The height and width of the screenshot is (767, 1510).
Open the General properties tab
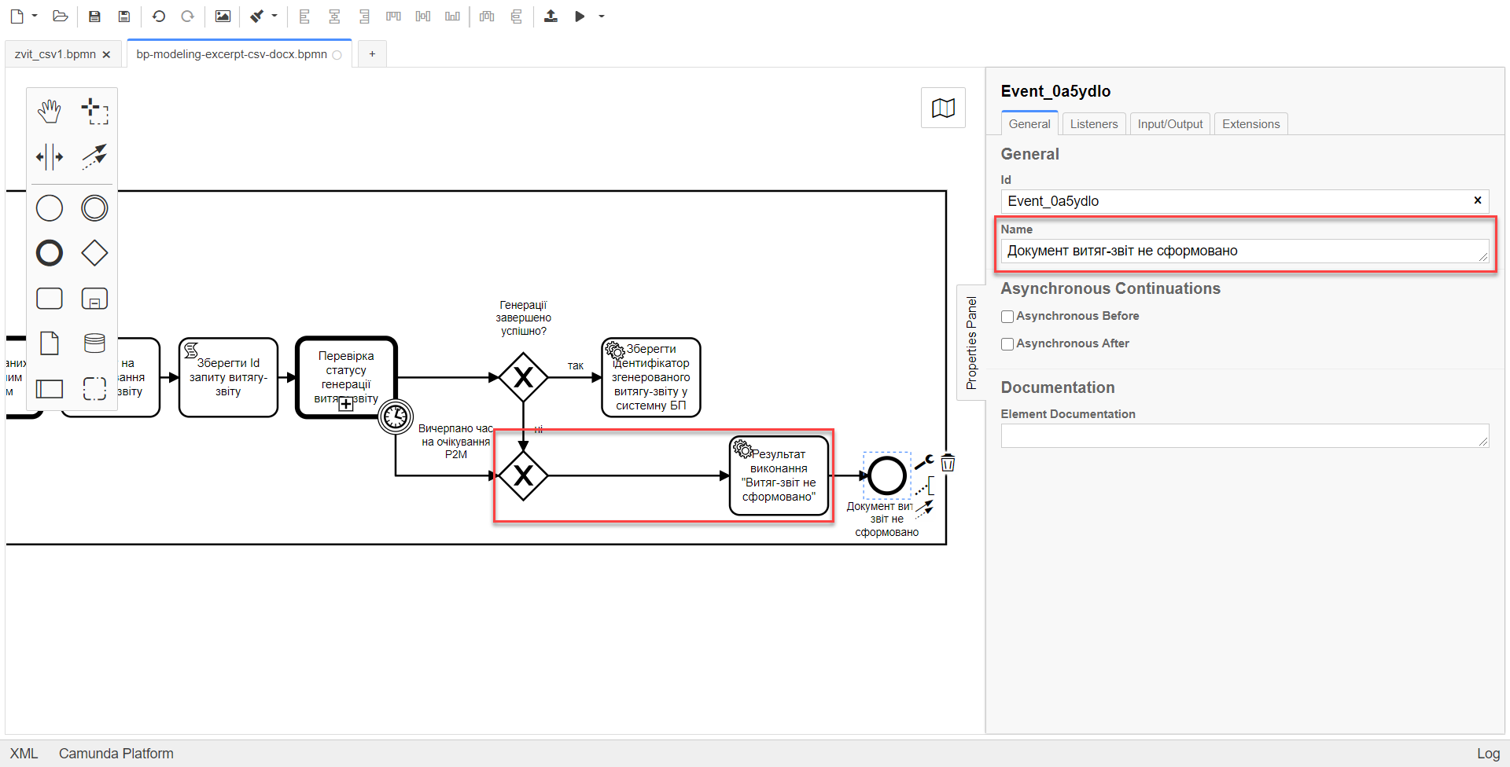point(1029,123)
